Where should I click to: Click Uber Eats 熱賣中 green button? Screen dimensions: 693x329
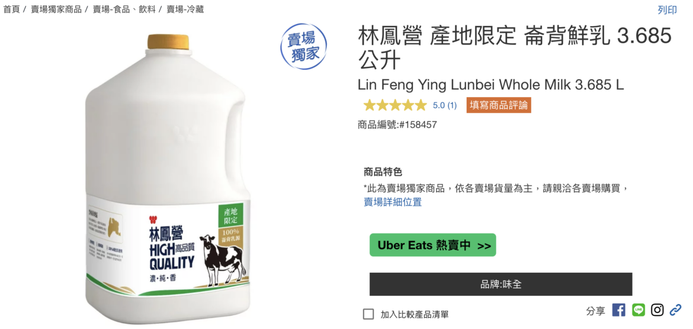pyautogui.click(x=433, y=245)
